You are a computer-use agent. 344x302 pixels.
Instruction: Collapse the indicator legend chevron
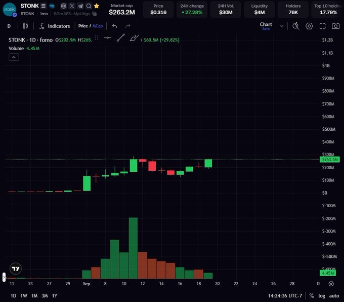(14, 57)
